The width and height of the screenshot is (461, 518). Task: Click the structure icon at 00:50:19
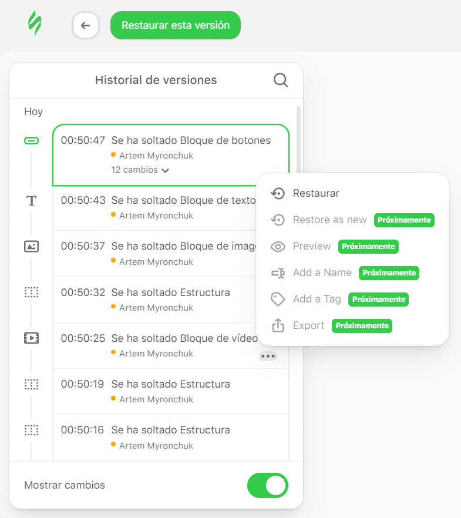(31, 384)
